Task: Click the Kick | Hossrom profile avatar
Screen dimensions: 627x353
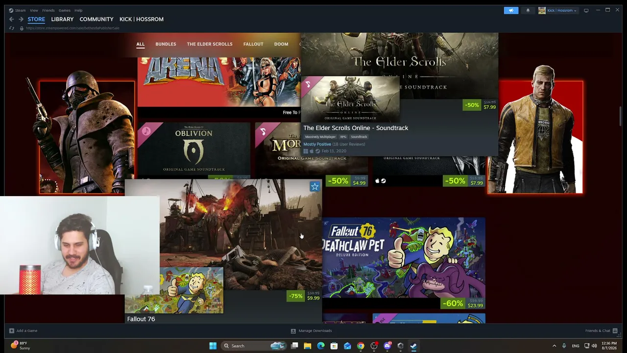Action: (x=542, y=10)
